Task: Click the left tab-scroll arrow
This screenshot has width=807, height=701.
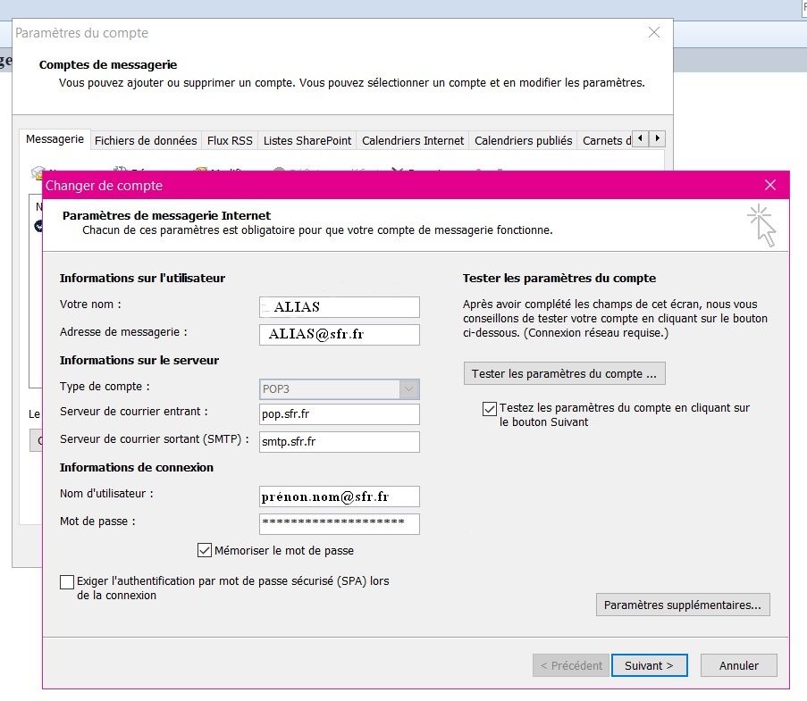Action: coord(642,138)
